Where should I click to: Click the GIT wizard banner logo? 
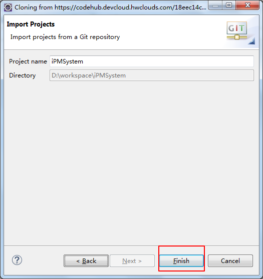click(x=237, y=30)
